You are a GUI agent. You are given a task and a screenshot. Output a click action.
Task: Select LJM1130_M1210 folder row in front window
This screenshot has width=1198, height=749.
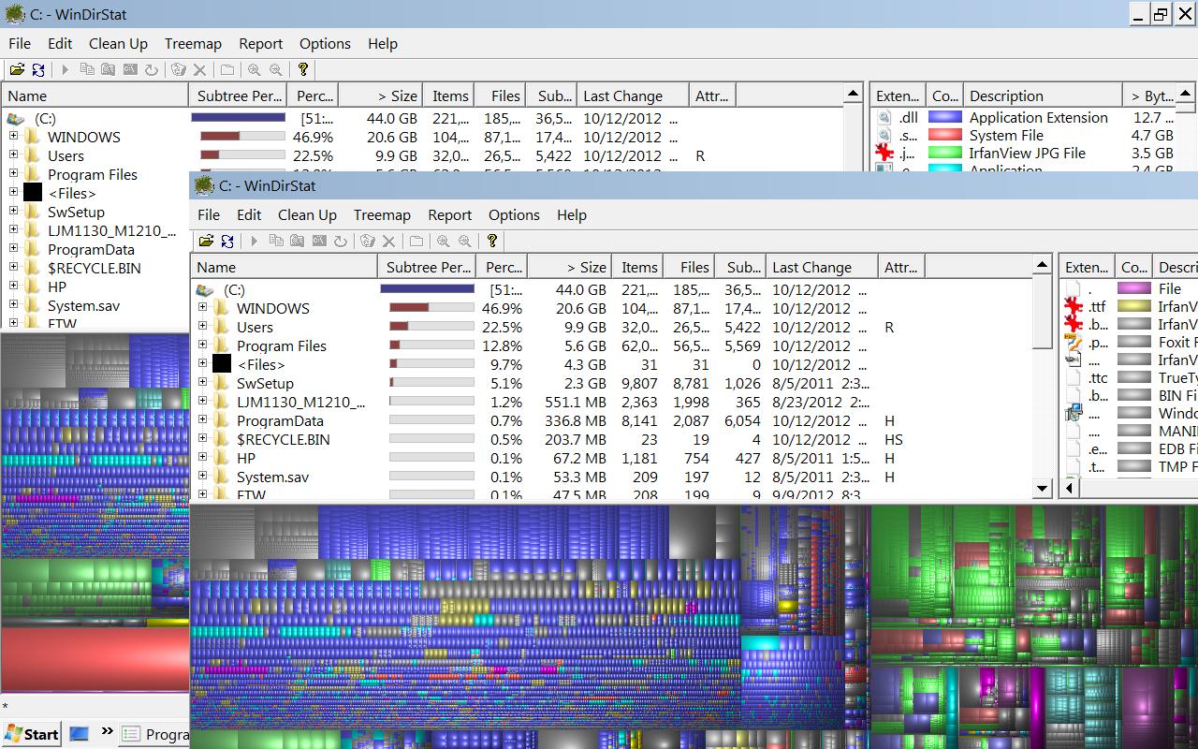(300, 402)
